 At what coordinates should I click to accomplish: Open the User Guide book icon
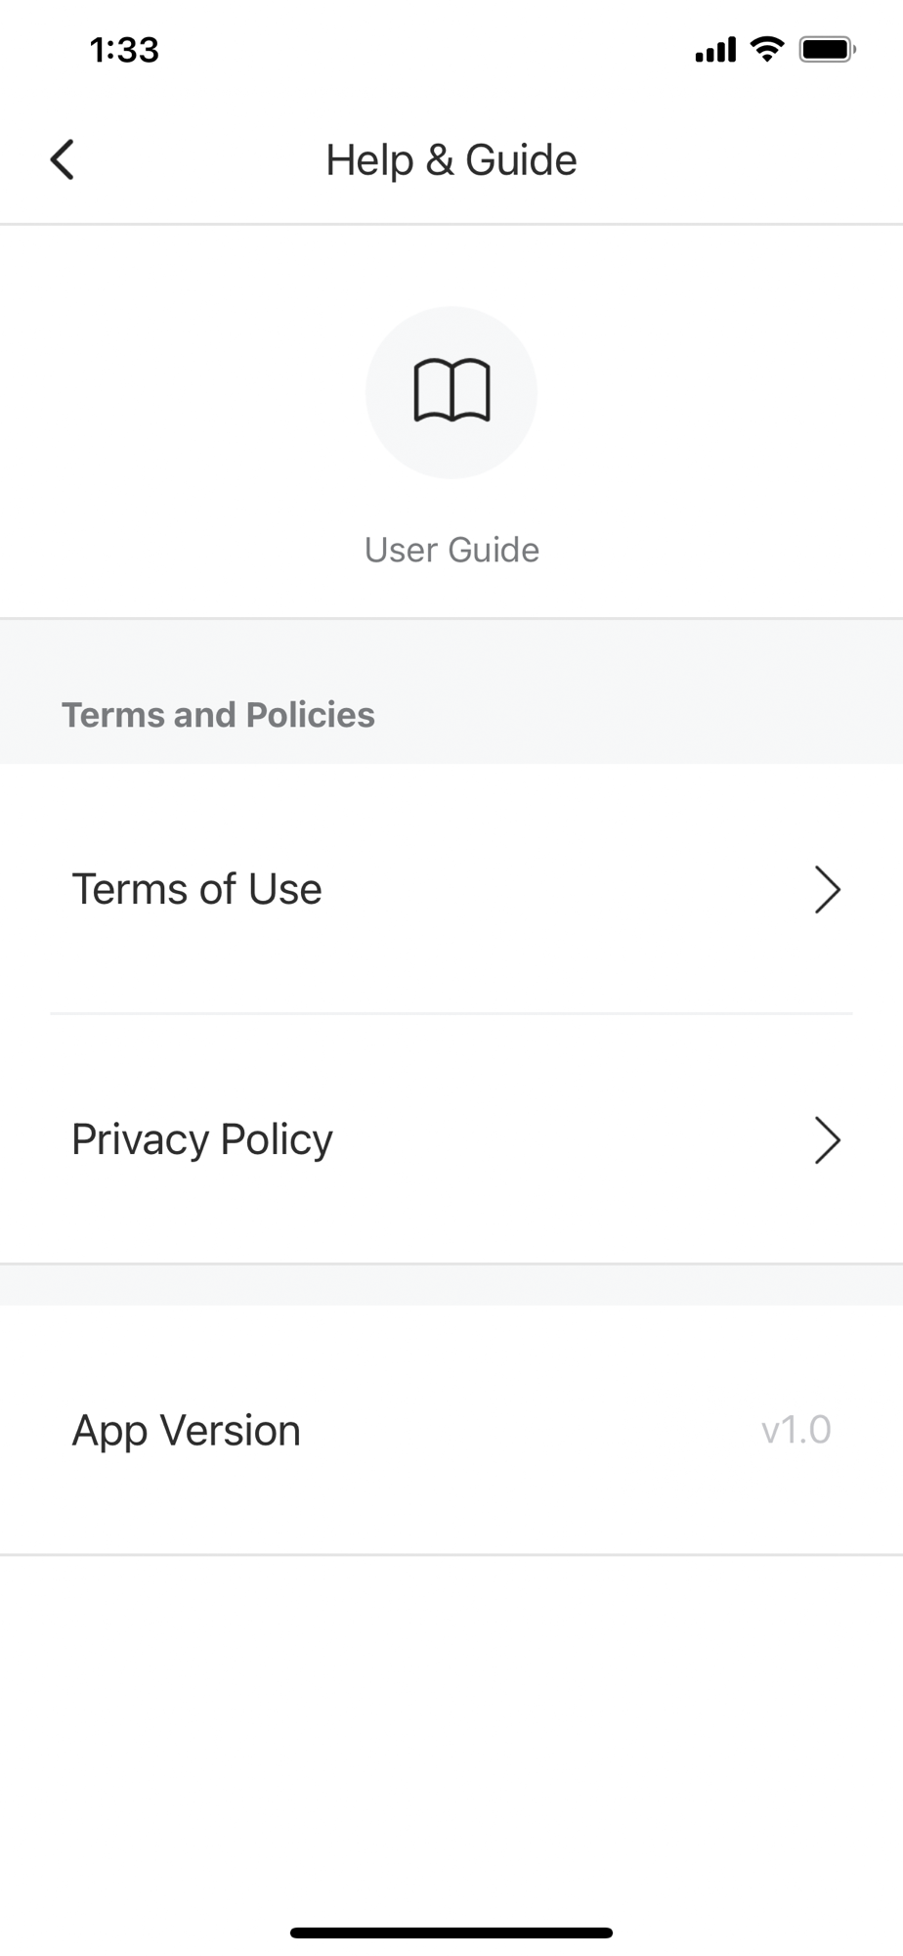coord(451,390)
